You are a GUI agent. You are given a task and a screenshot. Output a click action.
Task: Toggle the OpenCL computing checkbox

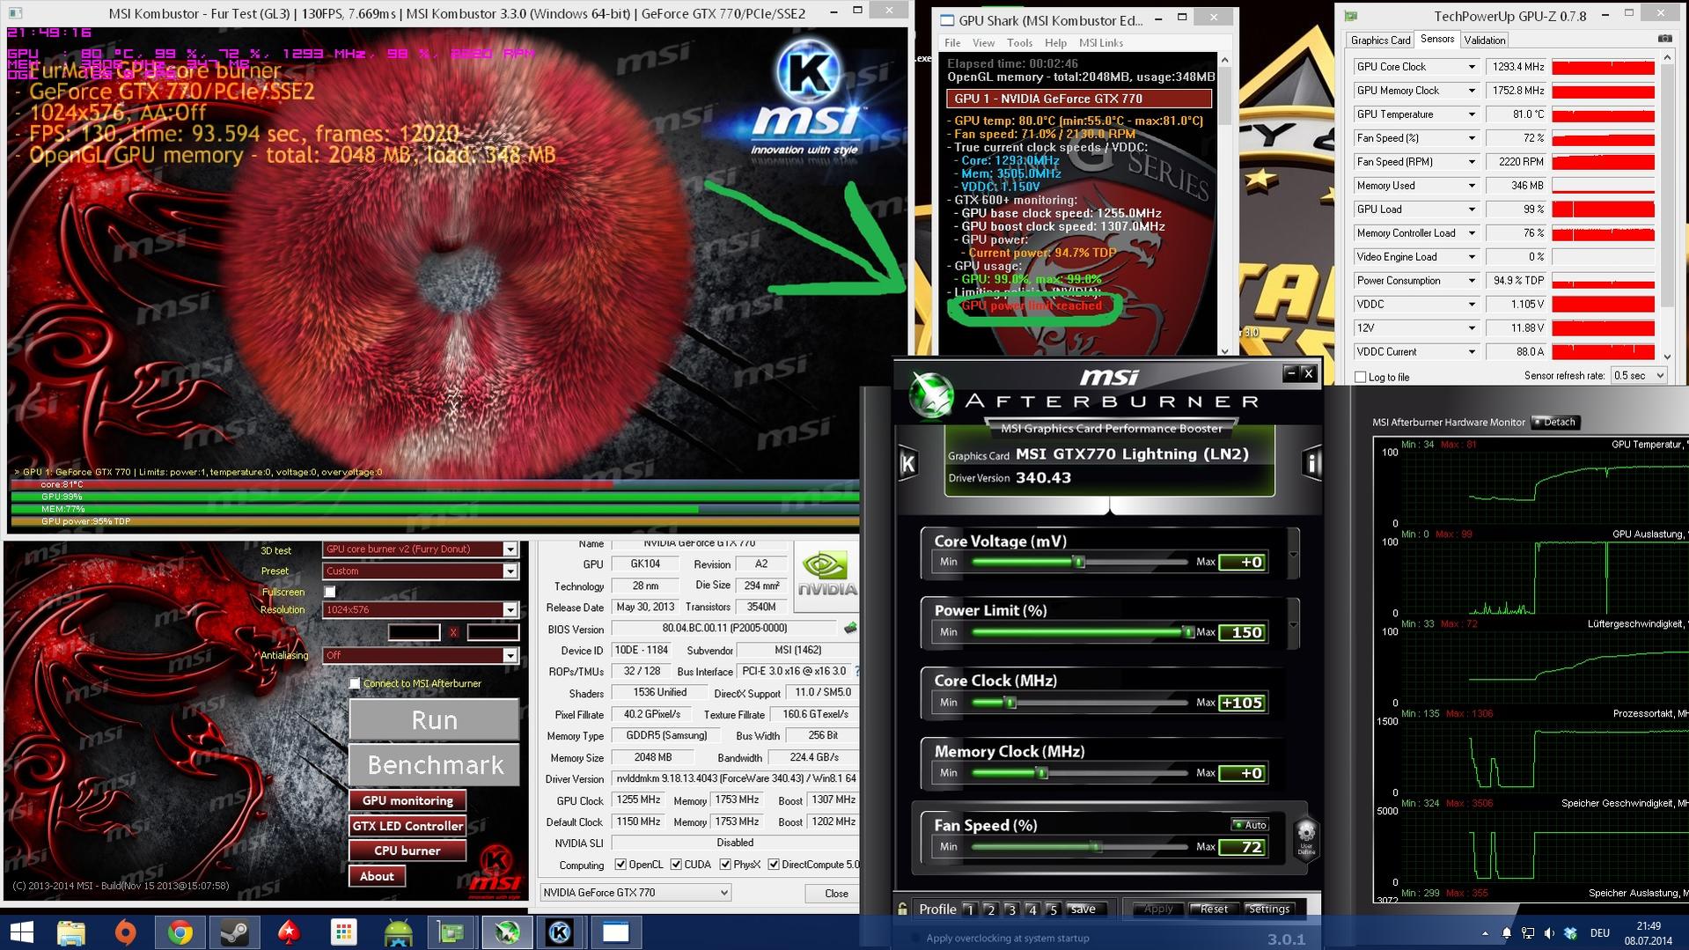(621, 865)
